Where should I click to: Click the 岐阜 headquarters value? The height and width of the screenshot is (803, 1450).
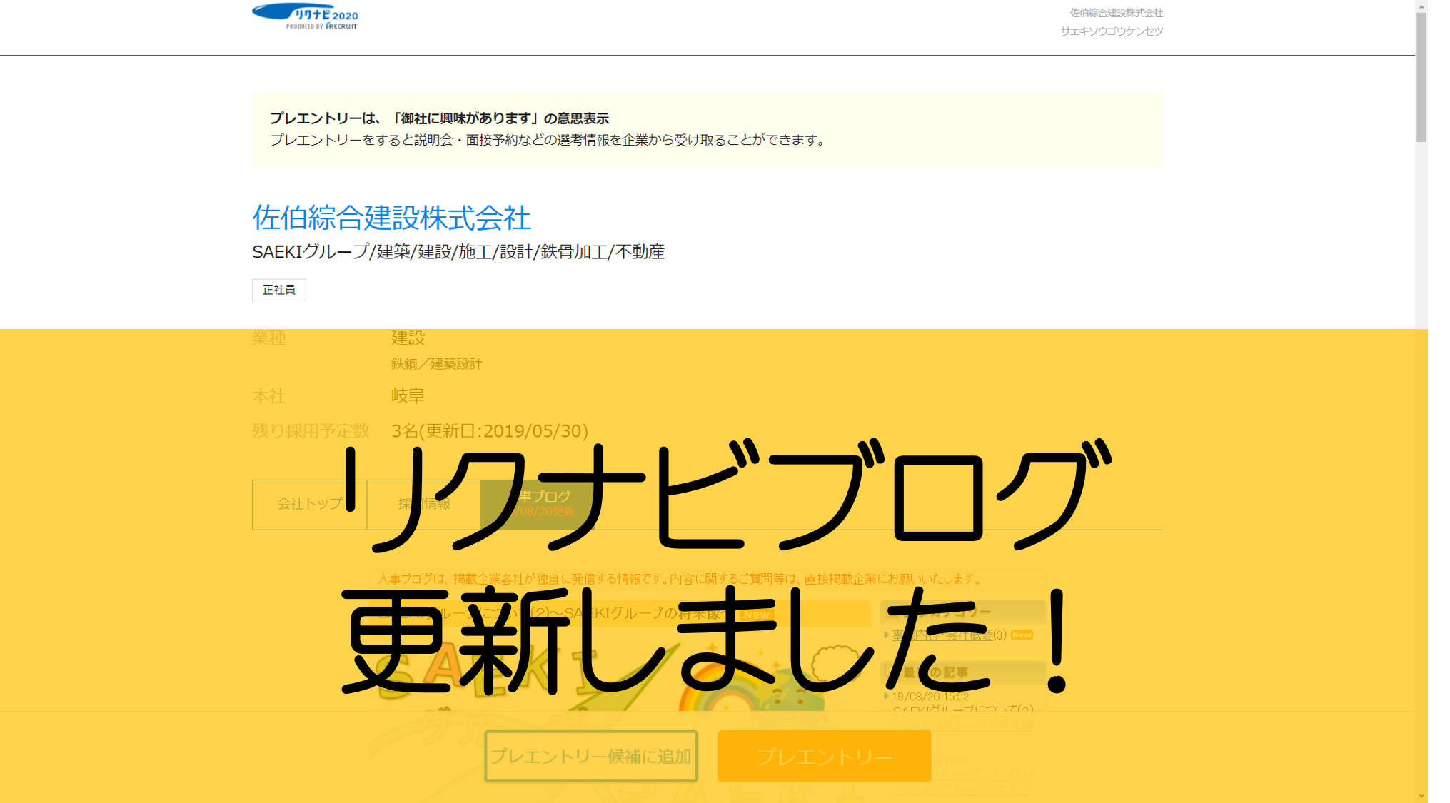pyautogui.click(x=408, y=395)
